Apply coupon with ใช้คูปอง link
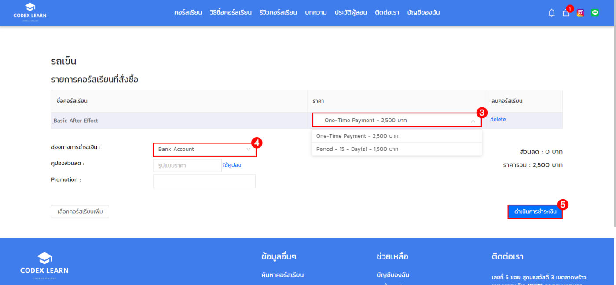Viewport: 616px width, 285px height. pyautogui.click(x=232, y=165)
